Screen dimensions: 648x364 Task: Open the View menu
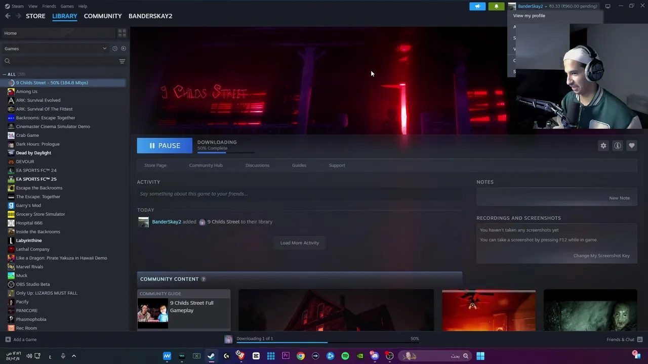(33, 6)
